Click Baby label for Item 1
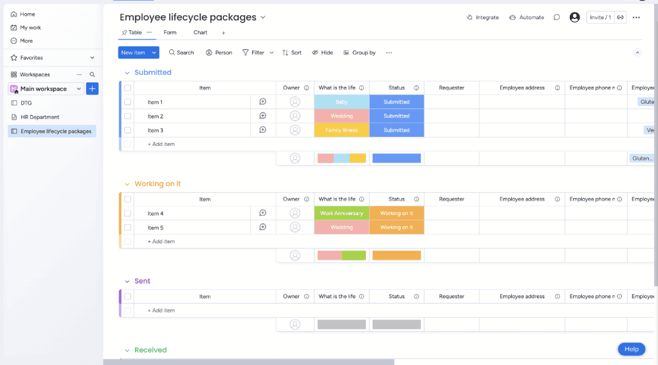Viewport: 658px width, 365px height. (342, 102)
